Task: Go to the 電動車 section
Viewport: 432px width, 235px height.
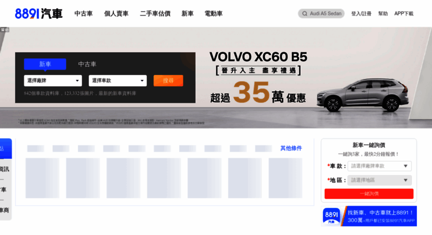Action: [213, 13]
